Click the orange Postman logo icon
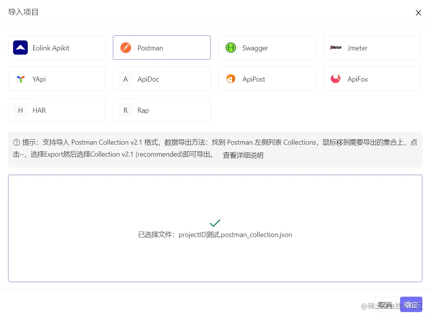This screenshot has height=319, width=432. click(x=126, y=48)
